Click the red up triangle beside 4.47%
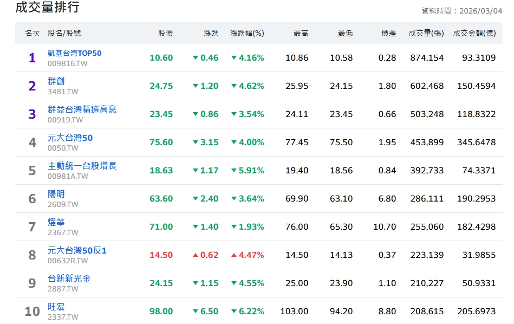 click(x=234, y=255)
